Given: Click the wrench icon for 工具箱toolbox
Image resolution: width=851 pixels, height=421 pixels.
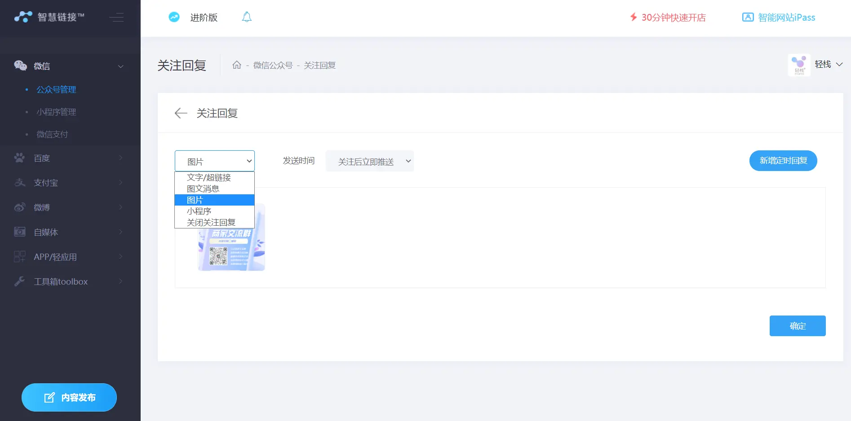Looking at the screenshot, I should (x=20, y=281).
